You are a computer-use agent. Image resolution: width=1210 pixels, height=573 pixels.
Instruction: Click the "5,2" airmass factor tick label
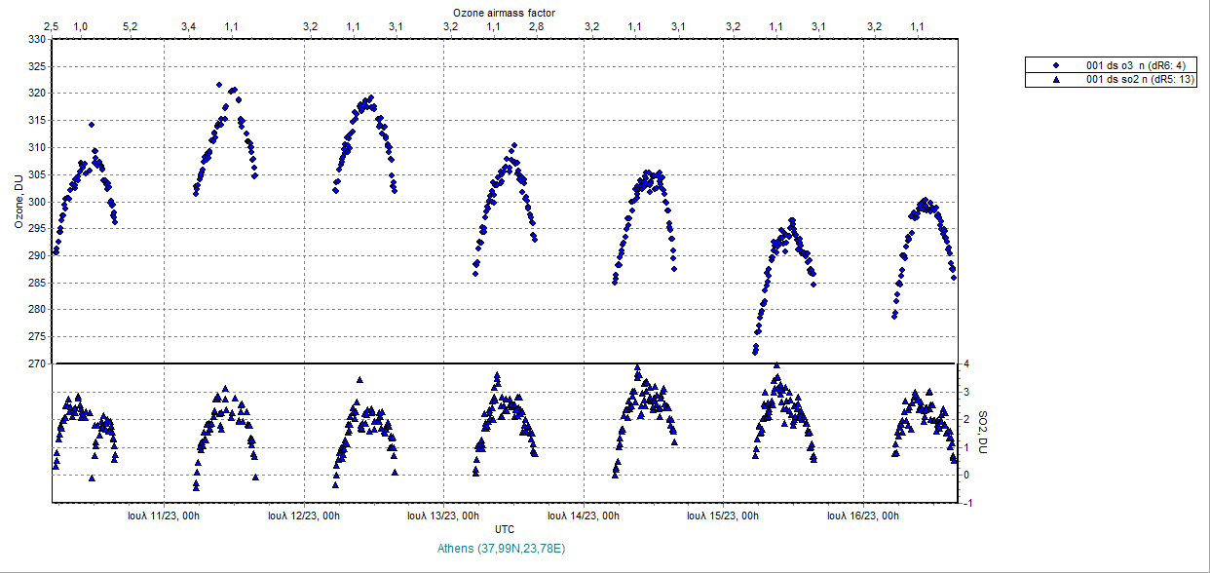[x=131, y=26]
